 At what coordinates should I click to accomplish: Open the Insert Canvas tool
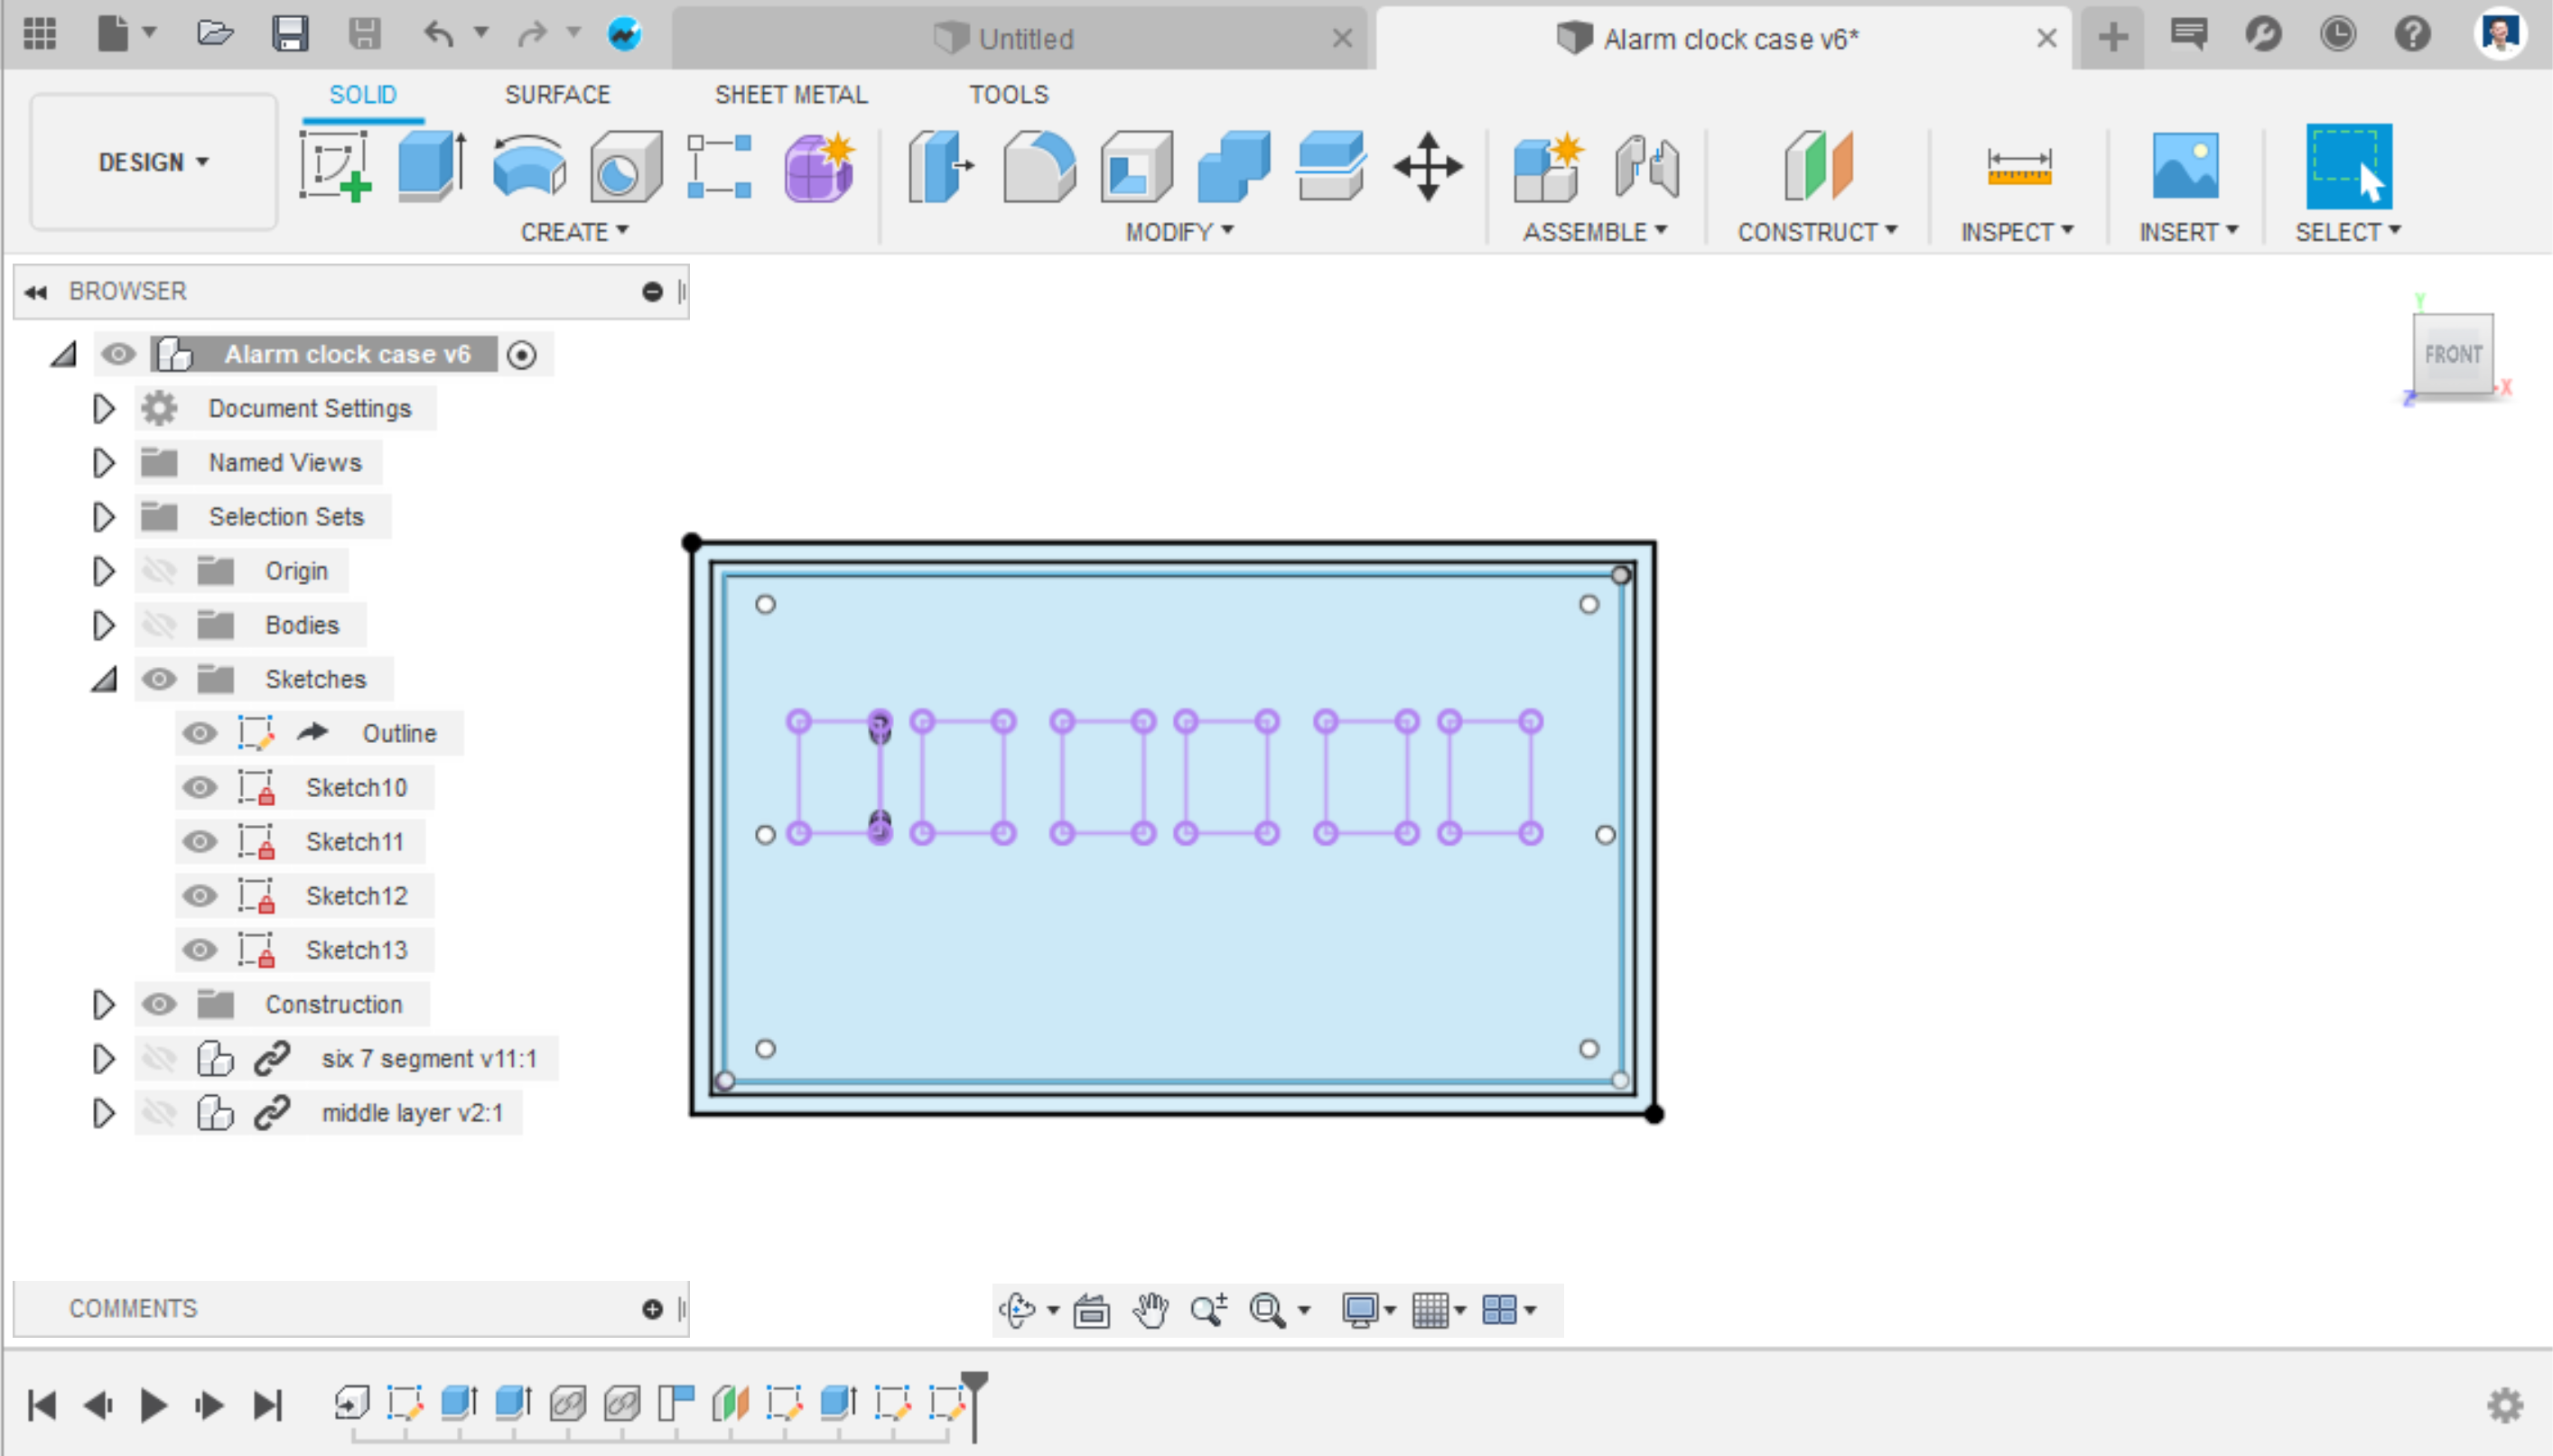(2187, 165)
